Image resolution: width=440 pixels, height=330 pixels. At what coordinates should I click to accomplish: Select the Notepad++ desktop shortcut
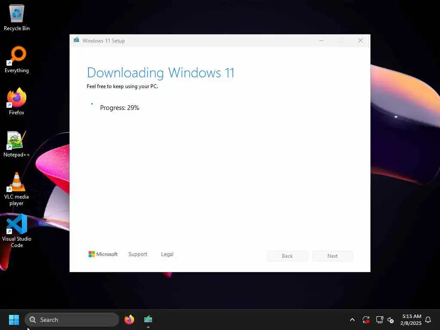point(17,144)
